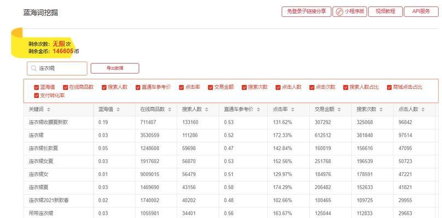The image size is (442, 218).
Task: Uncheck the 蓝海值 checkbox
Action: coord(36,87)
